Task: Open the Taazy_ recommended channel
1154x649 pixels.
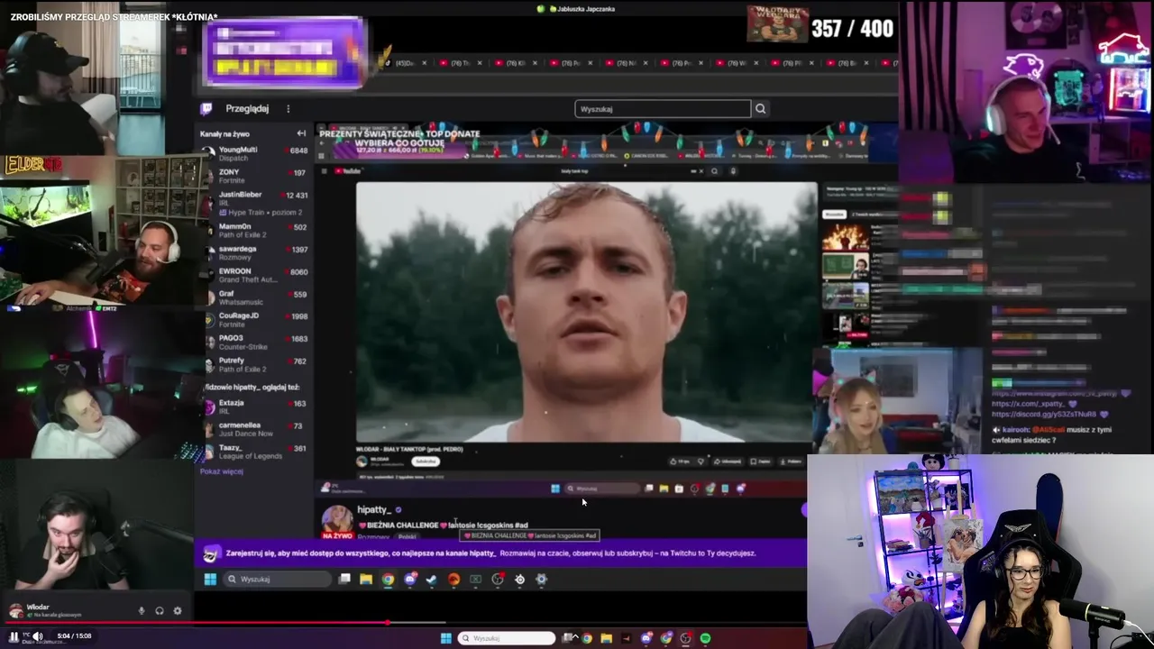Action: (x=256, y=452)
